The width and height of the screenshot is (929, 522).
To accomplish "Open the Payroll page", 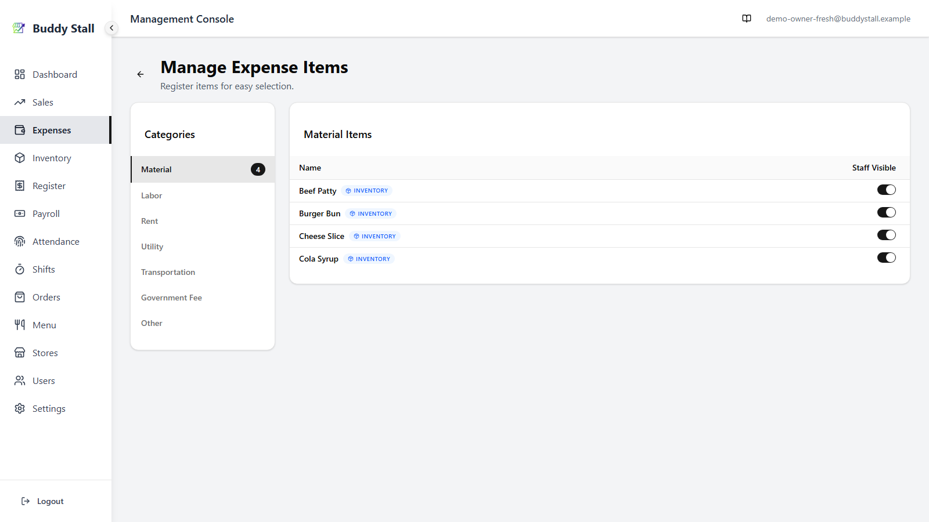I will pyautogui.click(x=56, y=213).
